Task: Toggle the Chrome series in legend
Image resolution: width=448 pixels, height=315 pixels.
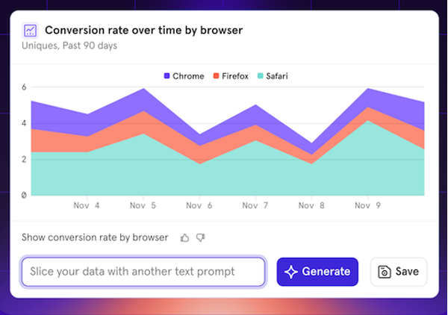Action: (183, 76)
